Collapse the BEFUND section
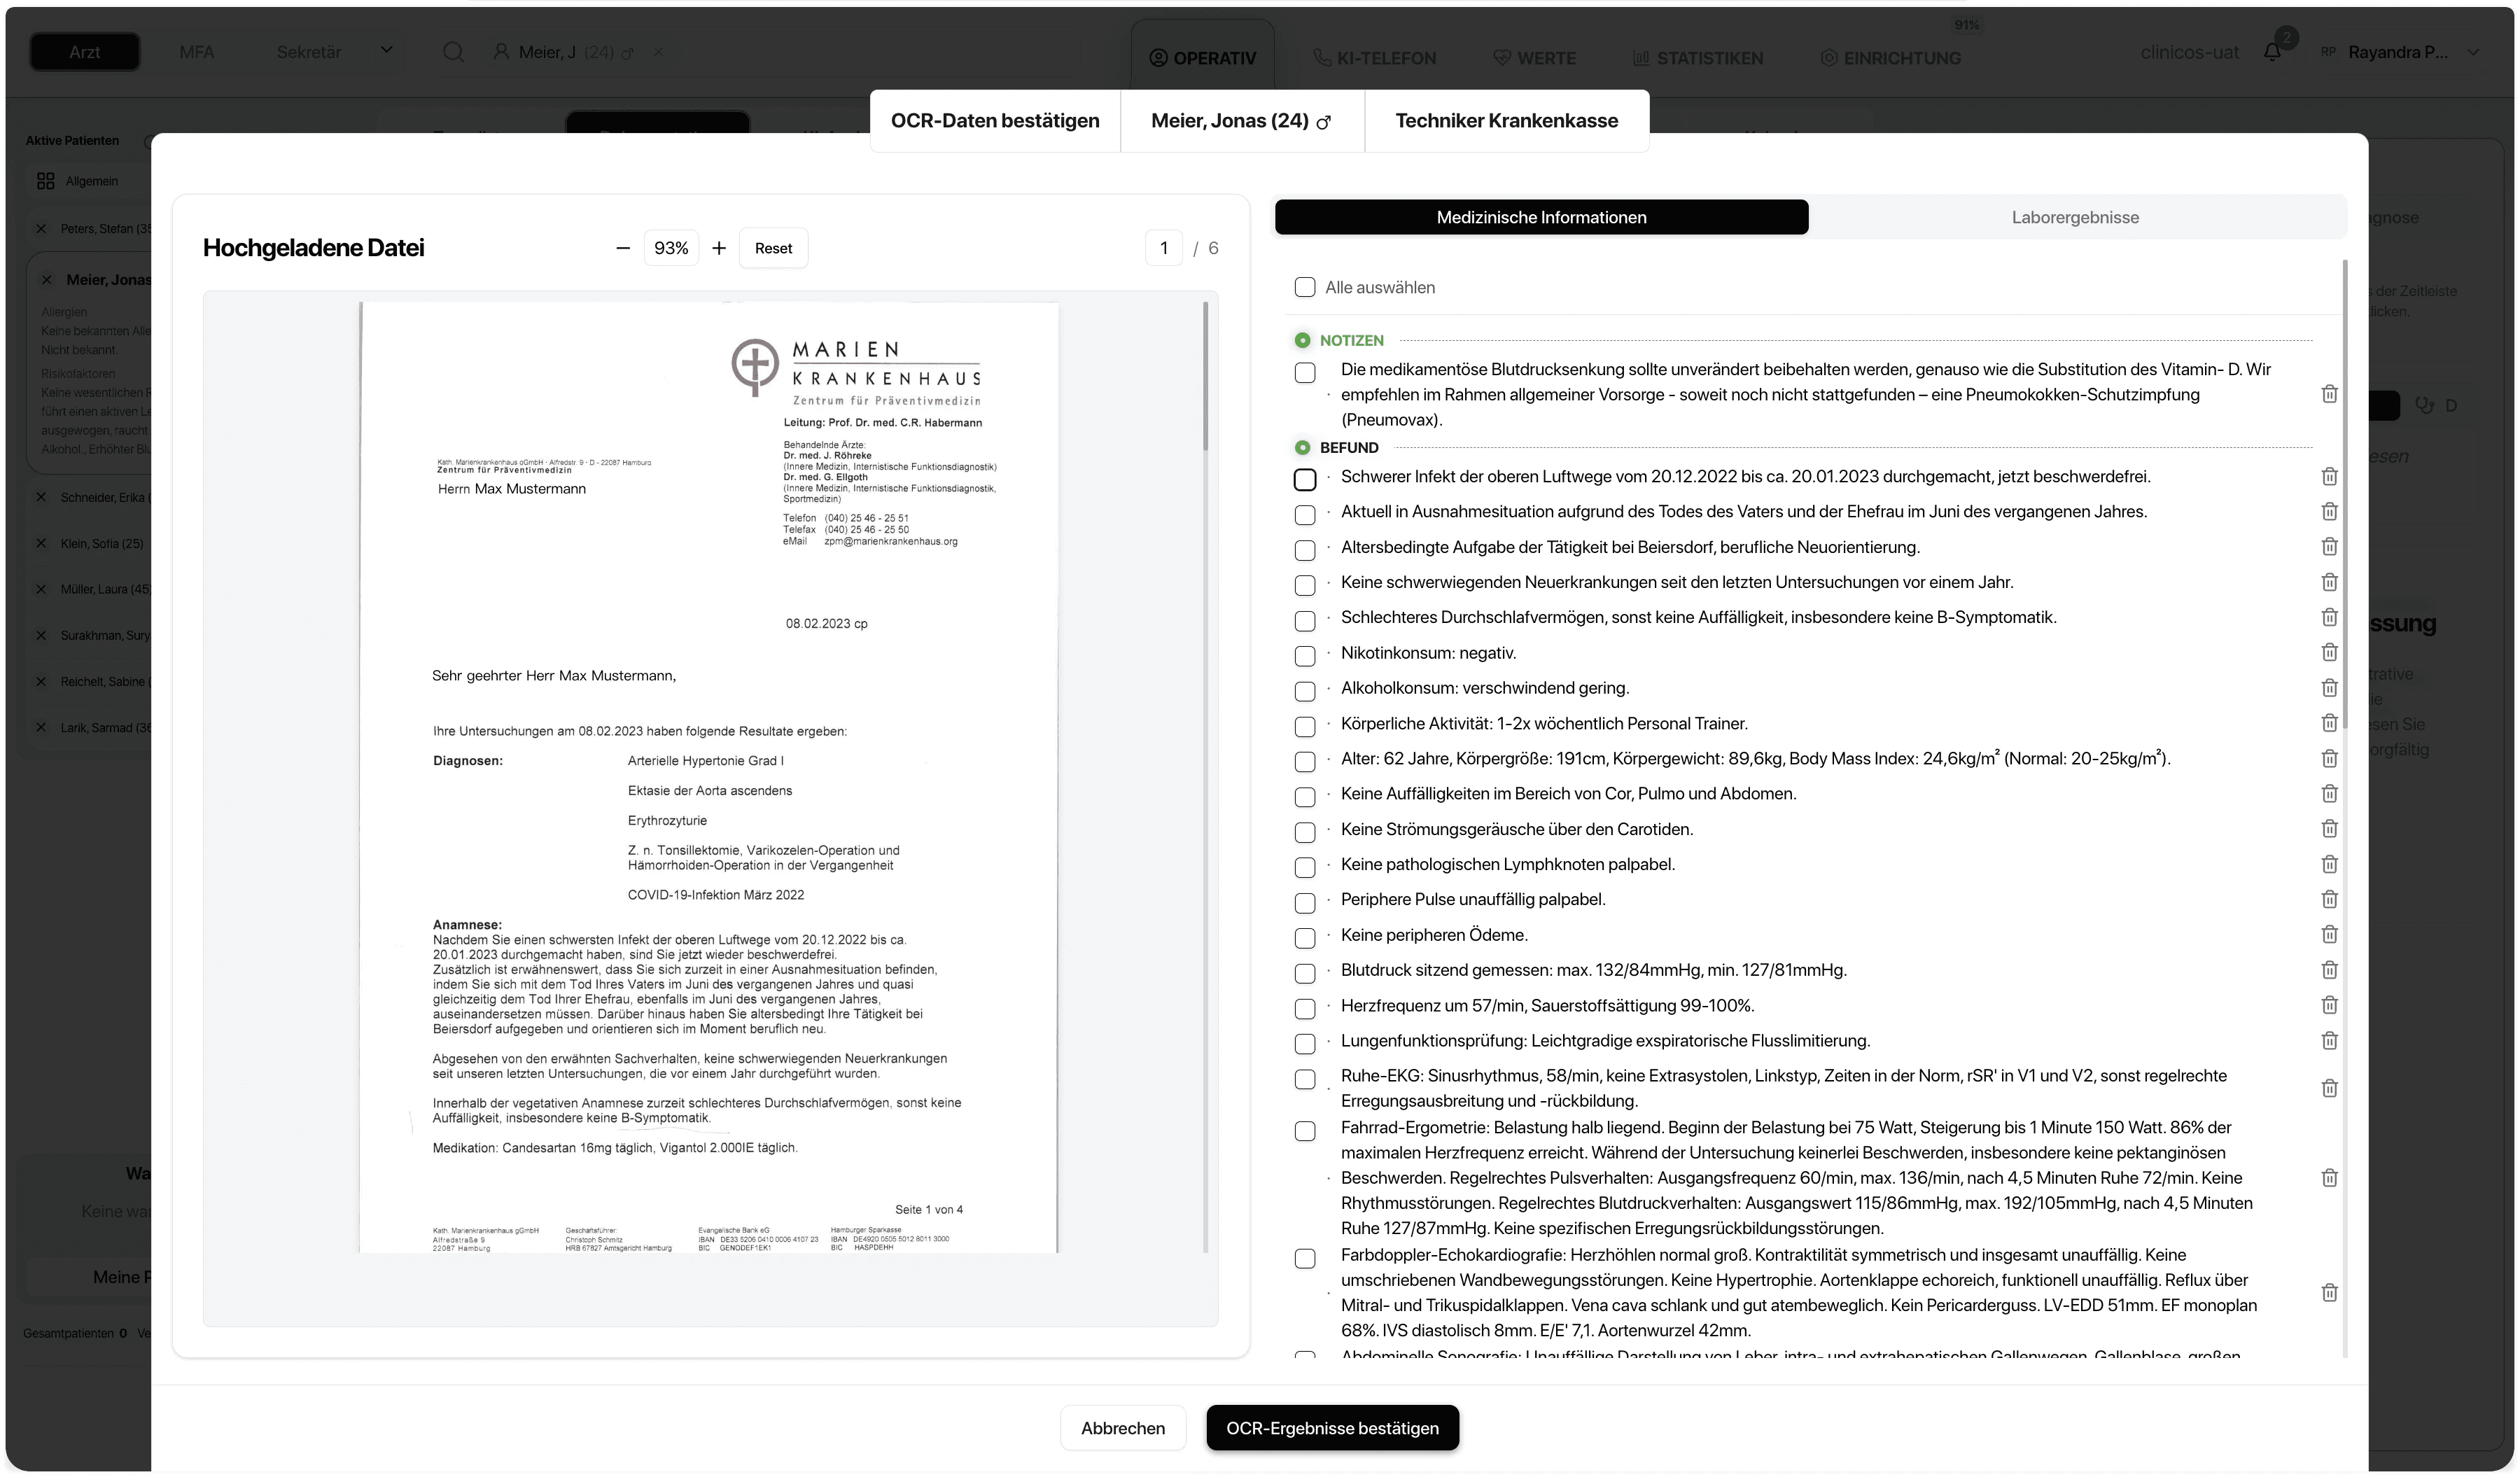Screen dimensions: 2520x1477 (x=1302, y=448)
